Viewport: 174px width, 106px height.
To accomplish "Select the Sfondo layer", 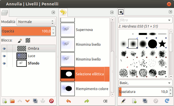I will 28,64.
